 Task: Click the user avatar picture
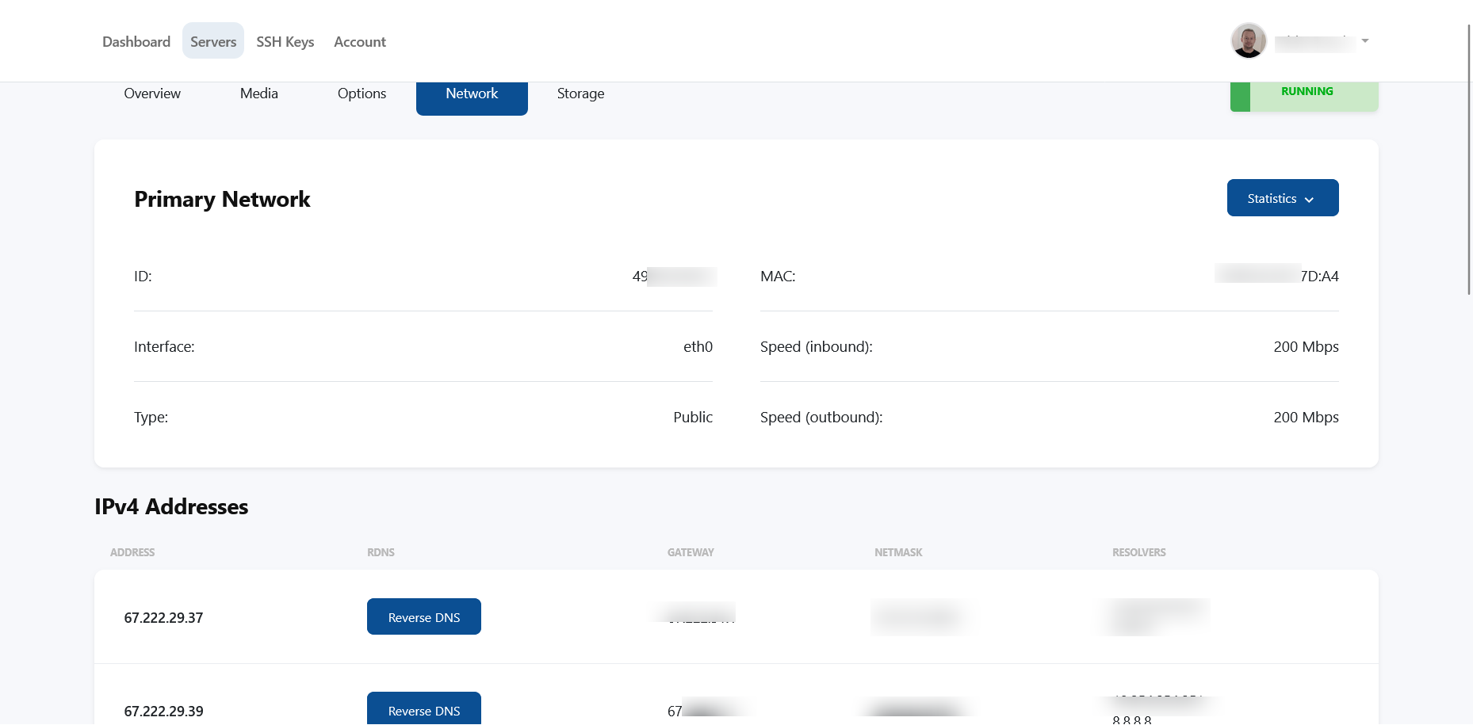[x=1249, y=40]
